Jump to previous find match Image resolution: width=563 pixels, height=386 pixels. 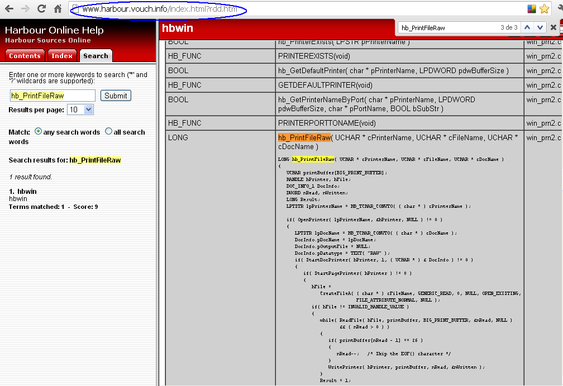(527, 27)
